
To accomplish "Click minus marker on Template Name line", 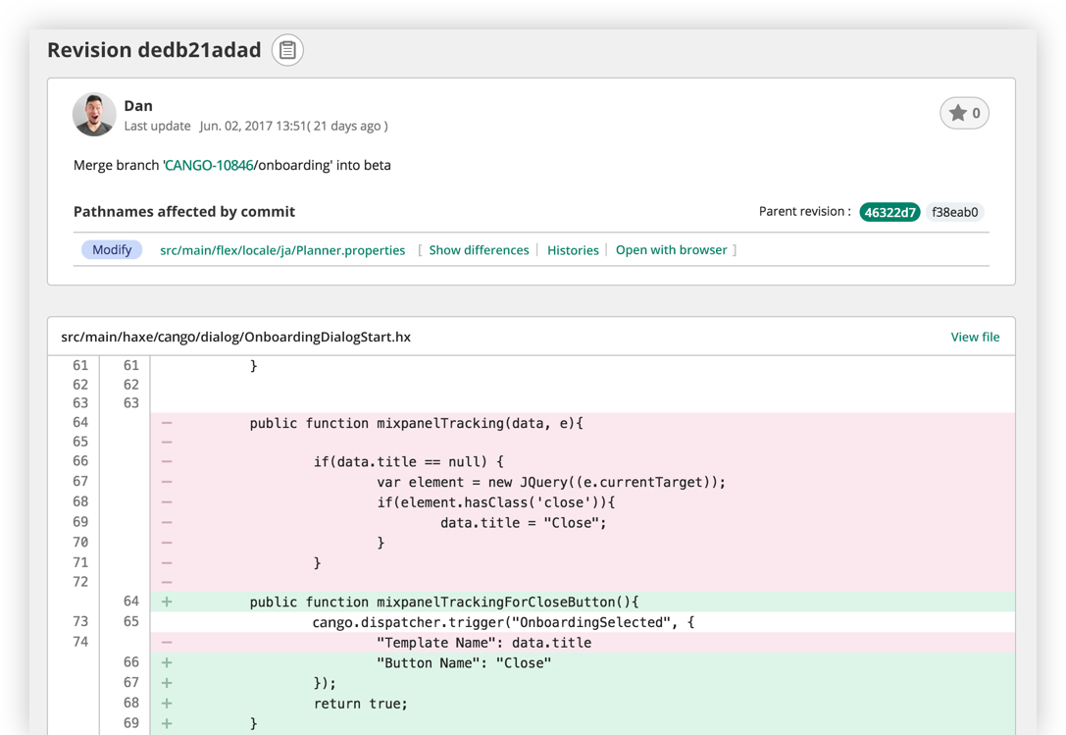I will coord(167,643).
